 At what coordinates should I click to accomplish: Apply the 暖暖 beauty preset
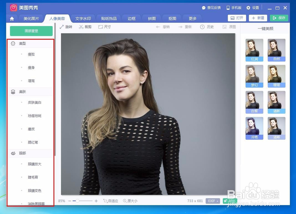[x=276, y=76]
